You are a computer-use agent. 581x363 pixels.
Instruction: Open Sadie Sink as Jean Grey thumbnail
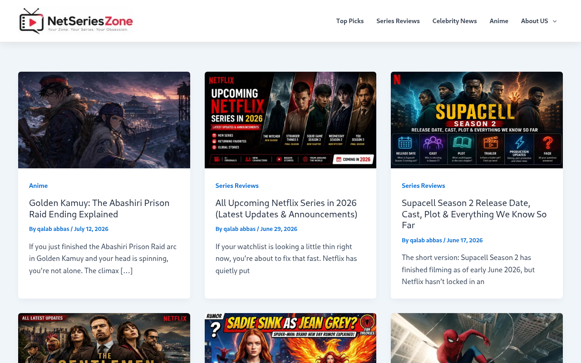290,338
